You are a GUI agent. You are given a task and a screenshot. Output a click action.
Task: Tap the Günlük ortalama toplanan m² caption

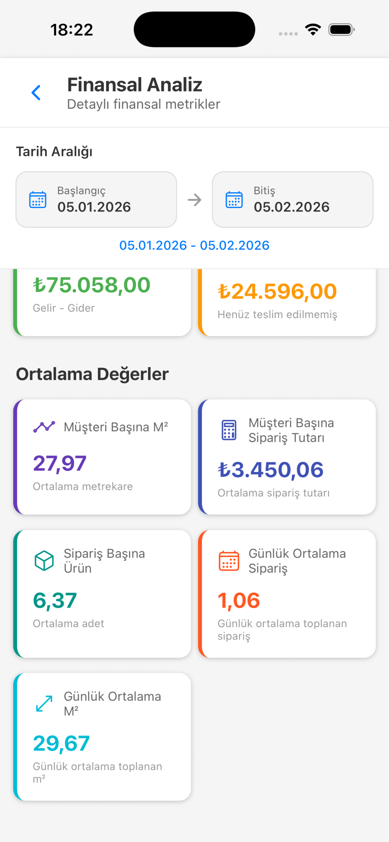(97, 772)
